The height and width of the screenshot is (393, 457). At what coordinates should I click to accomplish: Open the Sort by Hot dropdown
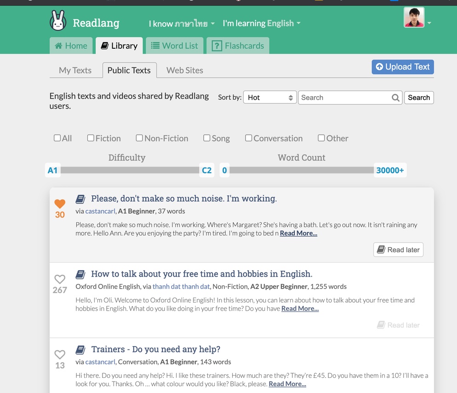270,98
